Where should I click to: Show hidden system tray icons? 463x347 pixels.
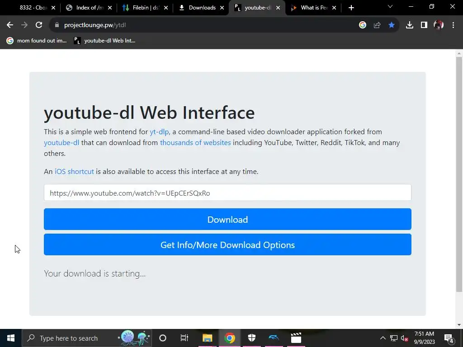[x=383, y=338]
